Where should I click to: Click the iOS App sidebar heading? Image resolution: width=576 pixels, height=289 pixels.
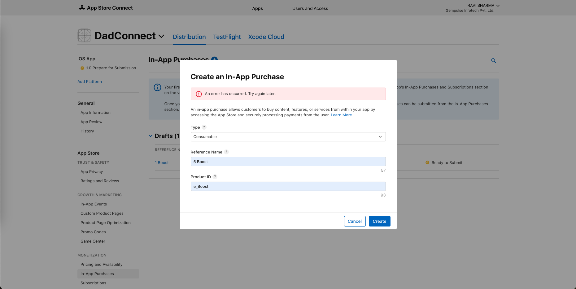tap(86, 59)
